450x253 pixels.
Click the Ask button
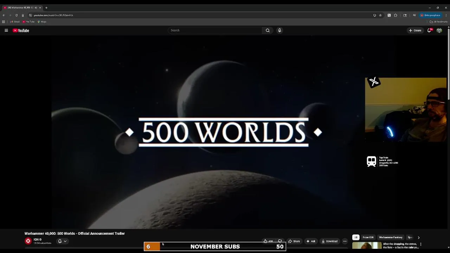click(x=311, y=241)
